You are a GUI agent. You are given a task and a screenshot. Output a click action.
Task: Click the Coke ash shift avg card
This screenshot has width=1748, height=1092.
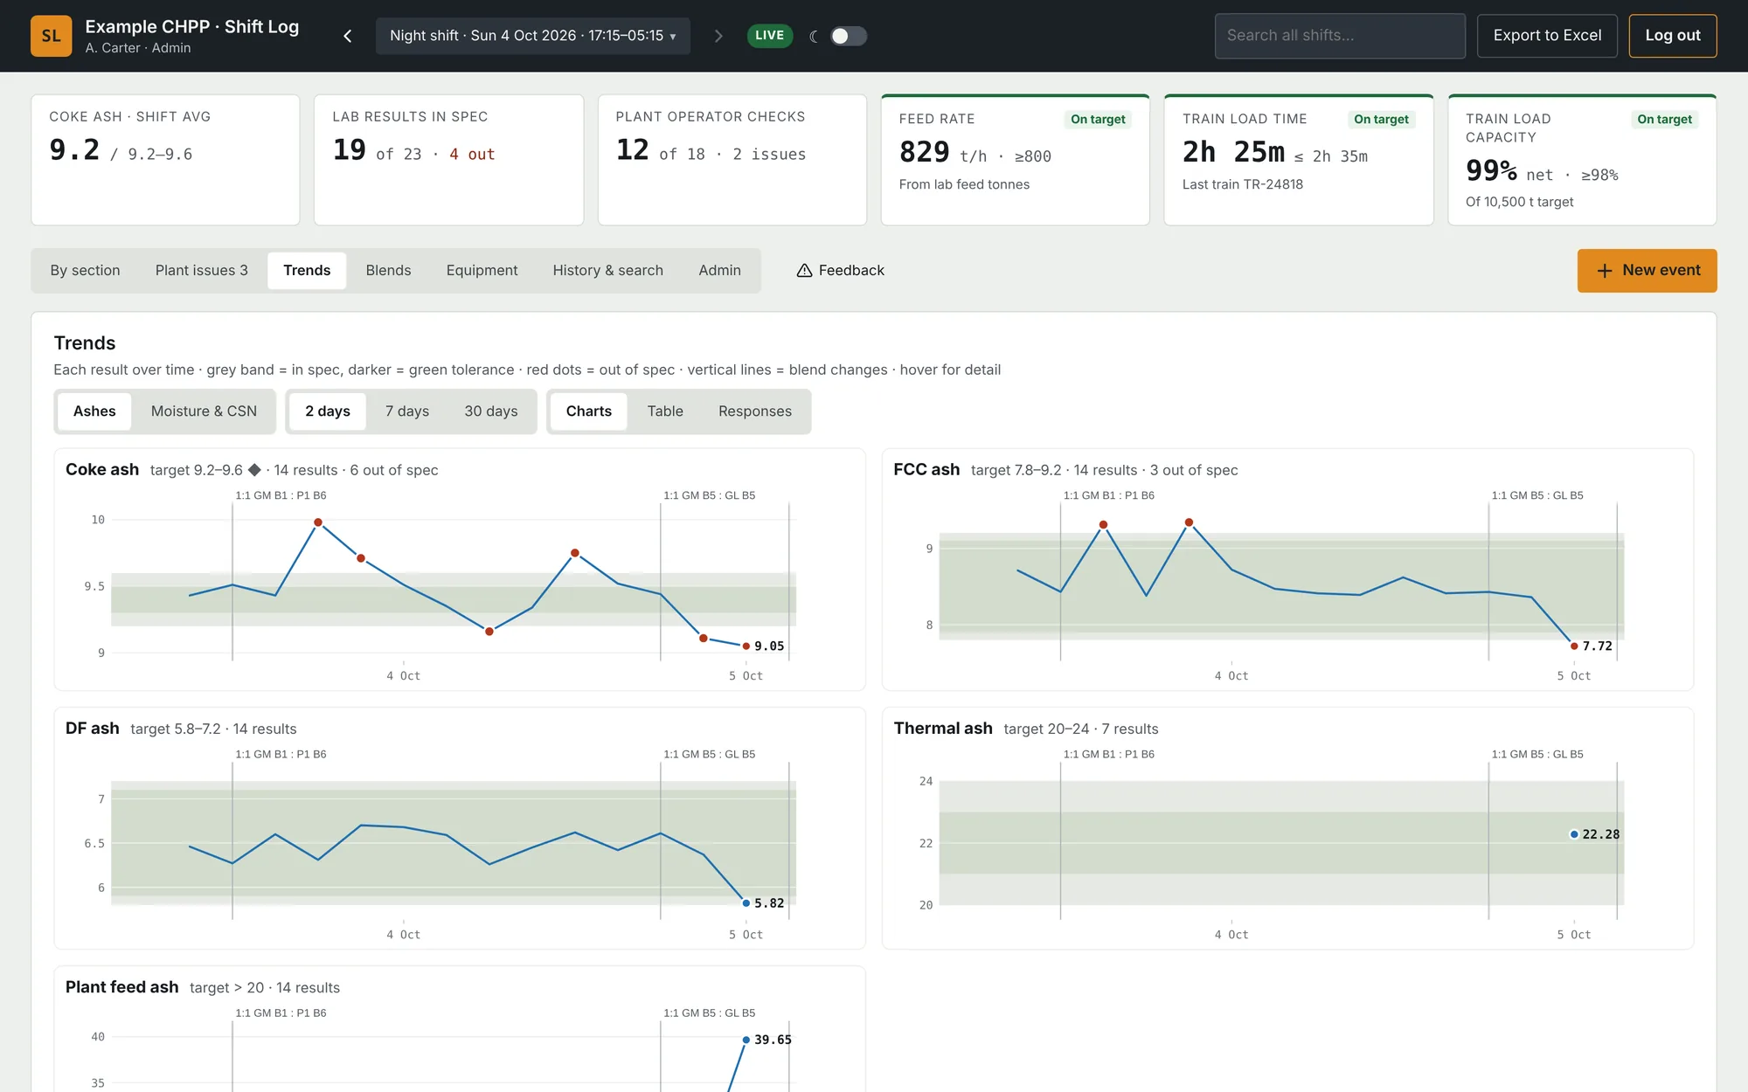165,160
